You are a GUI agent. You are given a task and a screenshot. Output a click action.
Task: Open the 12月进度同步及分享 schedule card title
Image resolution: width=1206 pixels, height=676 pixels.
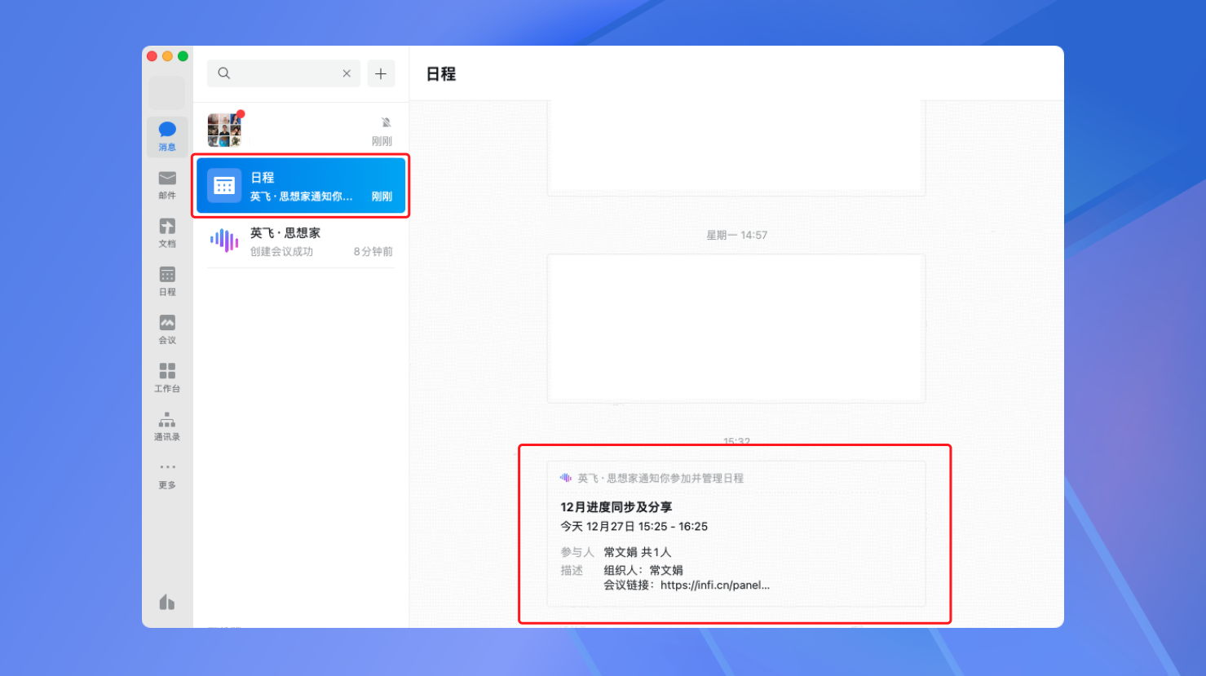(616, 507)
